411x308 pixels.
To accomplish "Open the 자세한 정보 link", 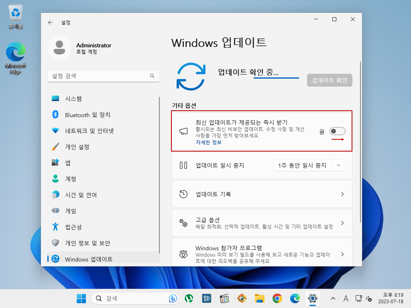I will 209,142.
